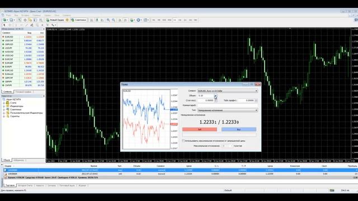The height and width of the screenshot is (201, 358).
Task: Expand the Пользовательские Индикаторы node
Action: [4, 113]
